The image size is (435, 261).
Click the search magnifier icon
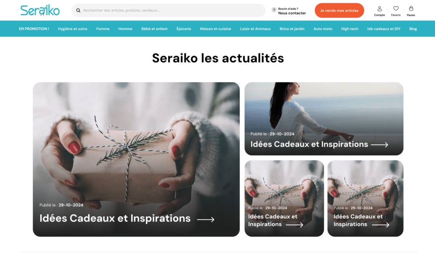click(x=78, y=11)
